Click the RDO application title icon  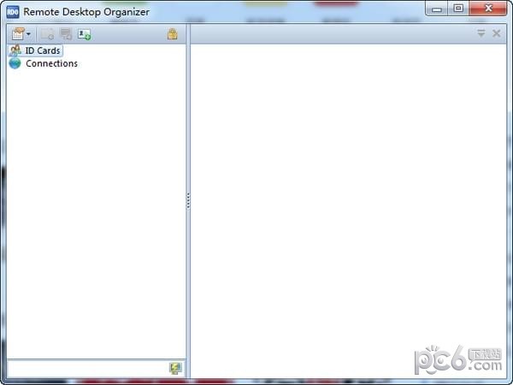coord(13,12)
